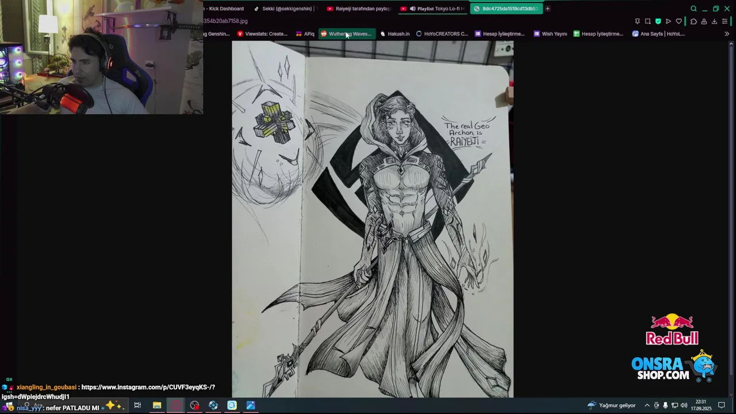Viewport: 736px width, 414px height.
Task: Open the light blue square taskbar app
Action: [232, 405]
